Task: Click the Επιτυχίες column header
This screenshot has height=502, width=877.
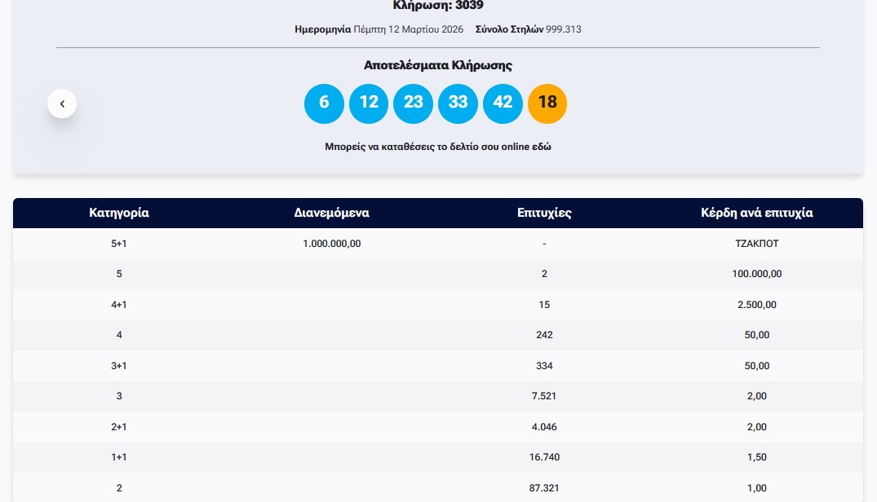Action: click(544, 214)
